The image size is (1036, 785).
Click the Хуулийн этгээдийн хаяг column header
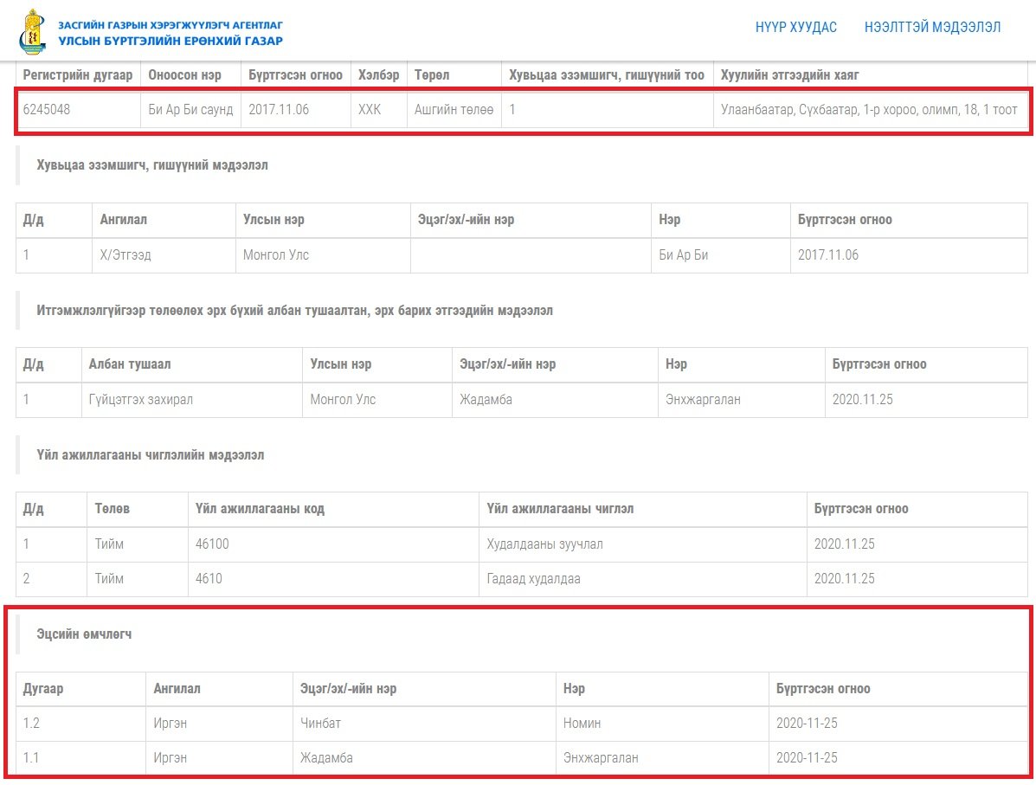[x=789, y=75]
